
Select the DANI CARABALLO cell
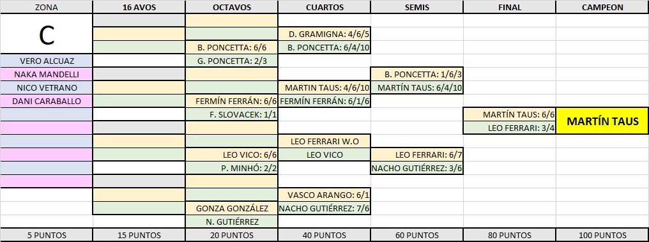pyautogui.click(x=47, y=102)
